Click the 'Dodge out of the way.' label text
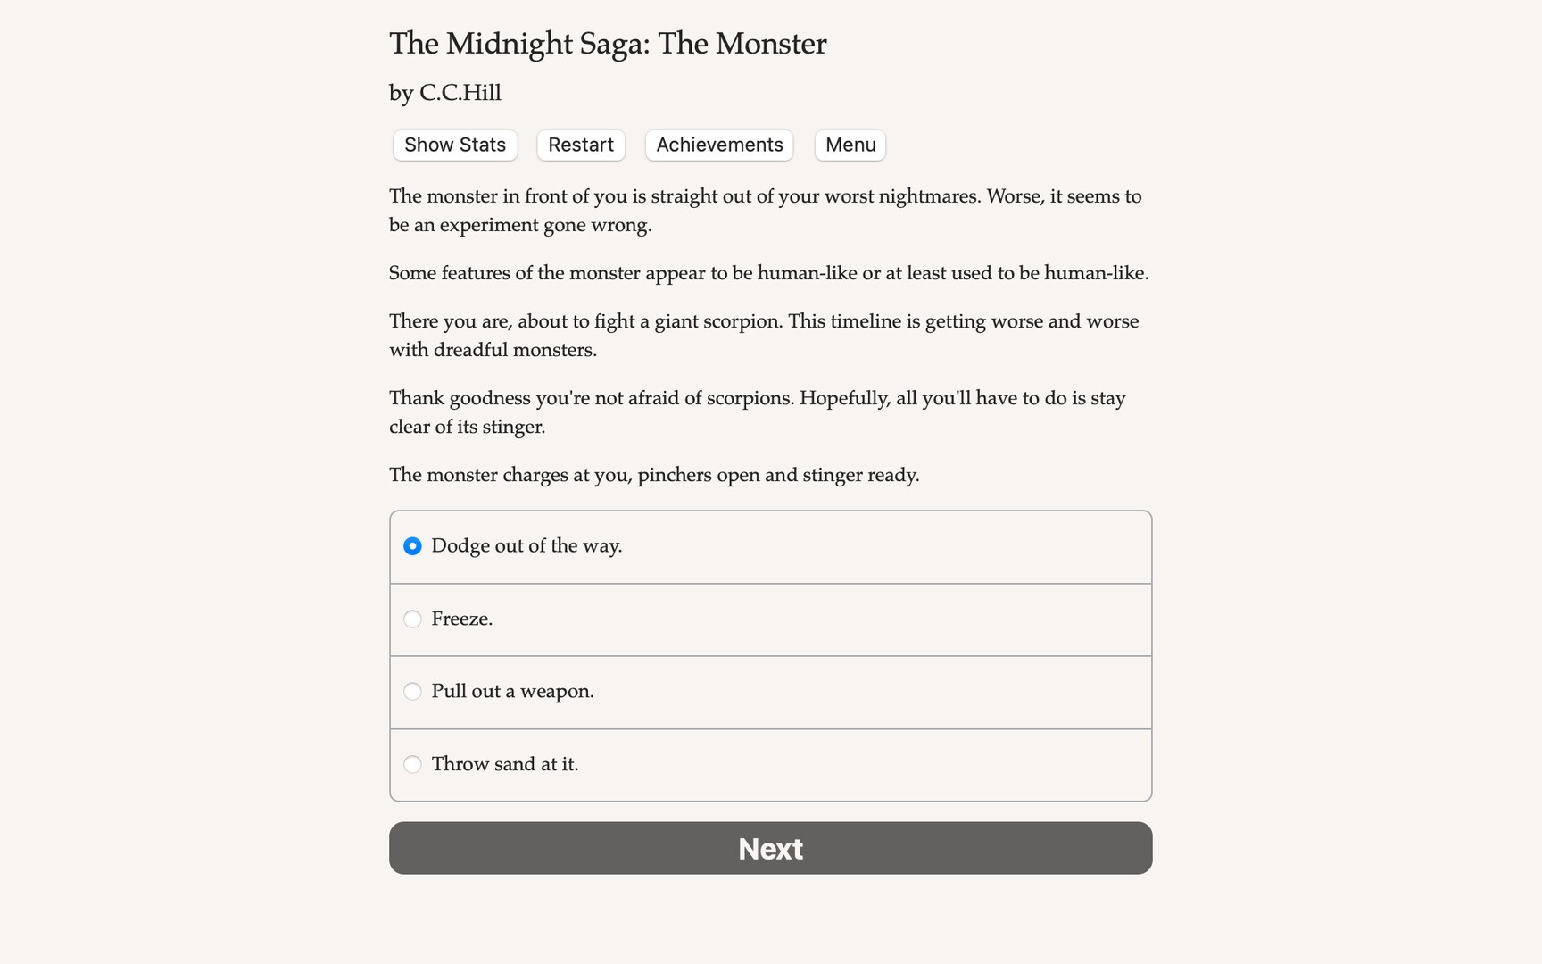This screenshot has height=964, width=1542. (x=526, y=546)
